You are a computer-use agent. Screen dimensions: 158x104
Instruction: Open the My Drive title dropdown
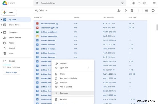point(46,11)
